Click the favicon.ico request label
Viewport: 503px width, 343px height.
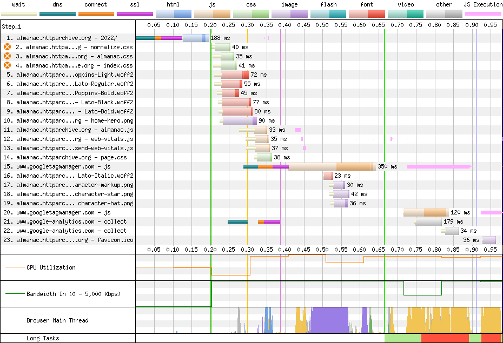click(x=68, y=240)
